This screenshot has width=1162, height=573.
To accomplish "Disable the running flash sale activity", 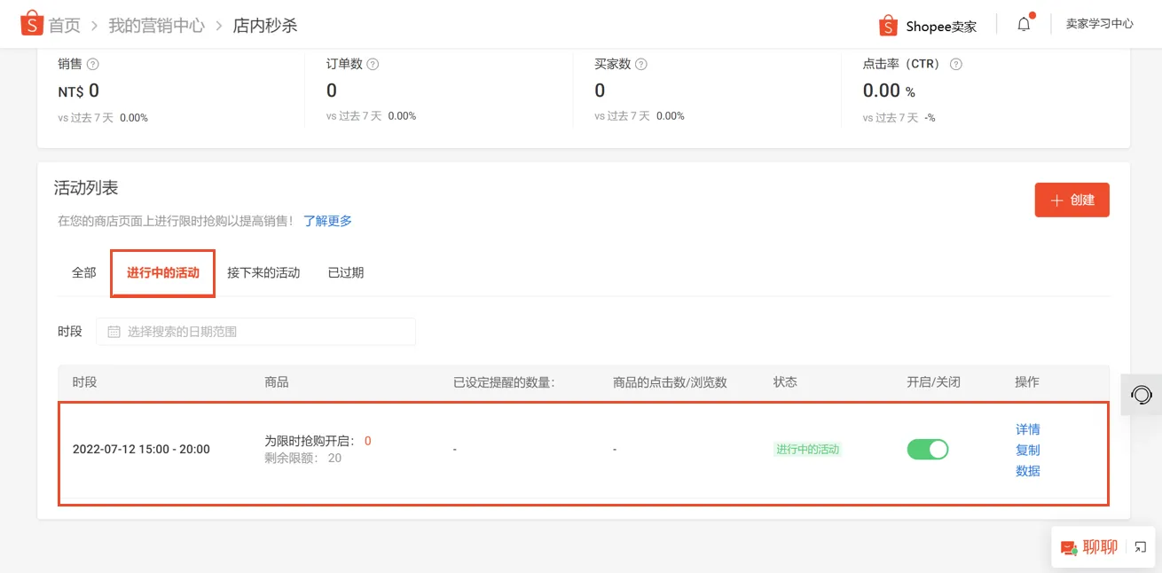I will (927, 450).
